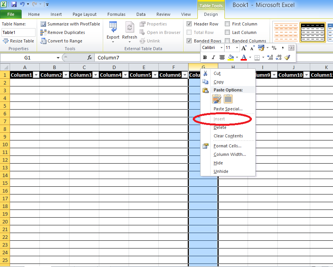Click the Insert Function fx icon
This screenshot has height=267, width=333.
pos(90,57)
